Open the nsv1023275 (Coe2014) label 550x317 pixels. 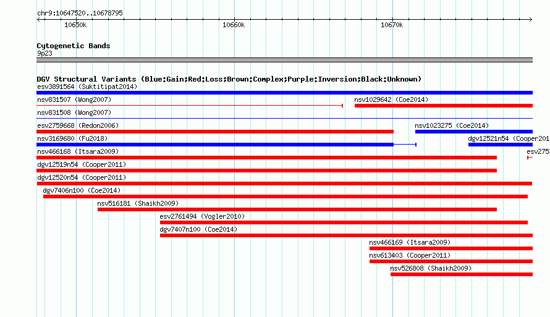point(452,125)
